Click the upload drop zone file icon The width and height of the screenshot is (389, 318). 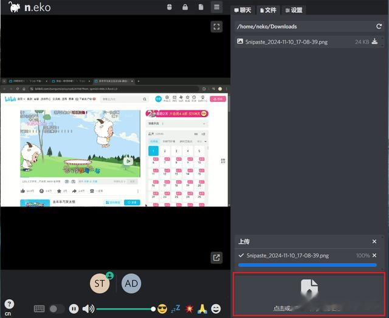[x=309, y=287]
